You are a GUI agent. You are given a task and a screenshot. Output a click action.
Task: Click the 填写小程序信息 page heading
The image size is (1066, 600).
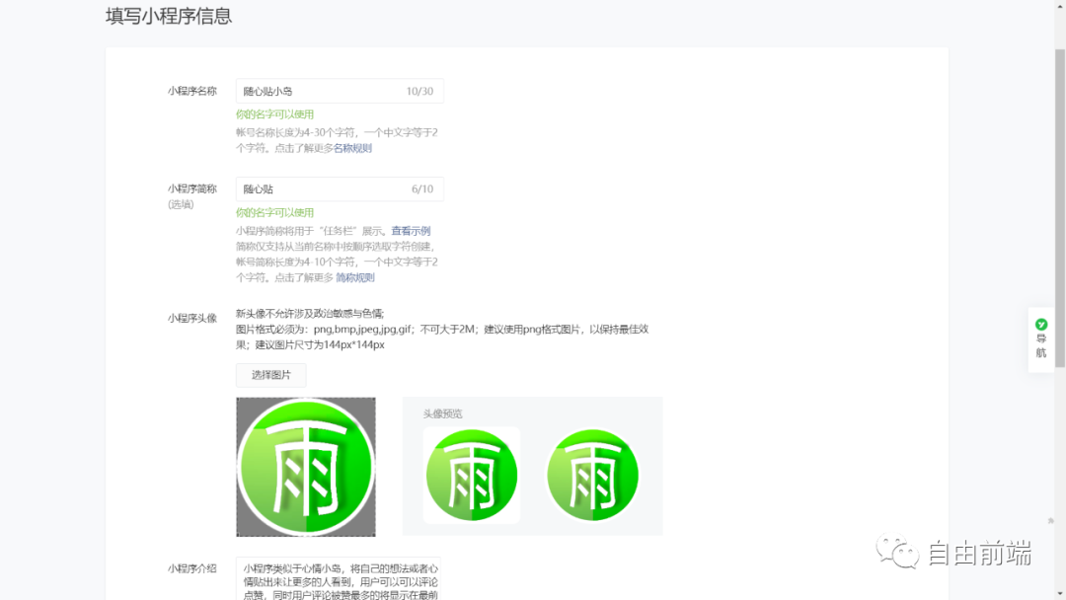(x=168, y=16)
